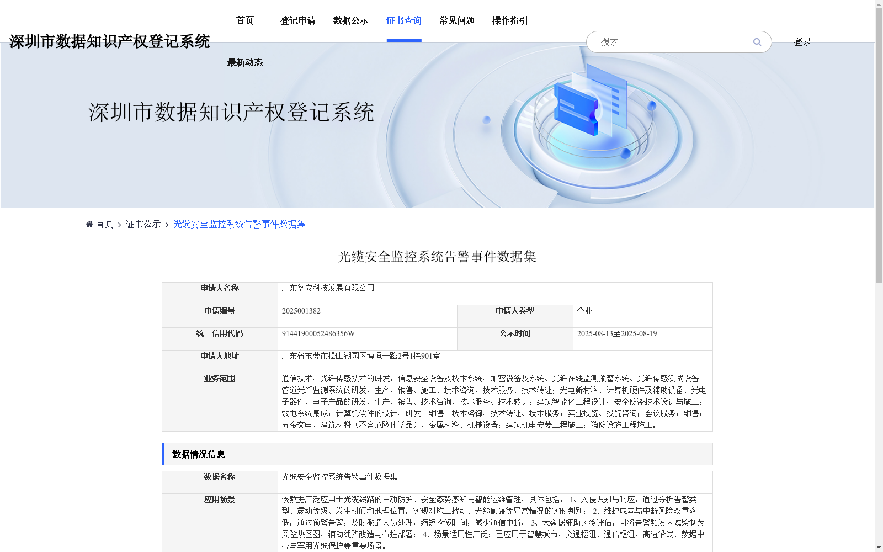
Task: Click the 3D document illustration in banner
Action: click(x=591, y=100)
